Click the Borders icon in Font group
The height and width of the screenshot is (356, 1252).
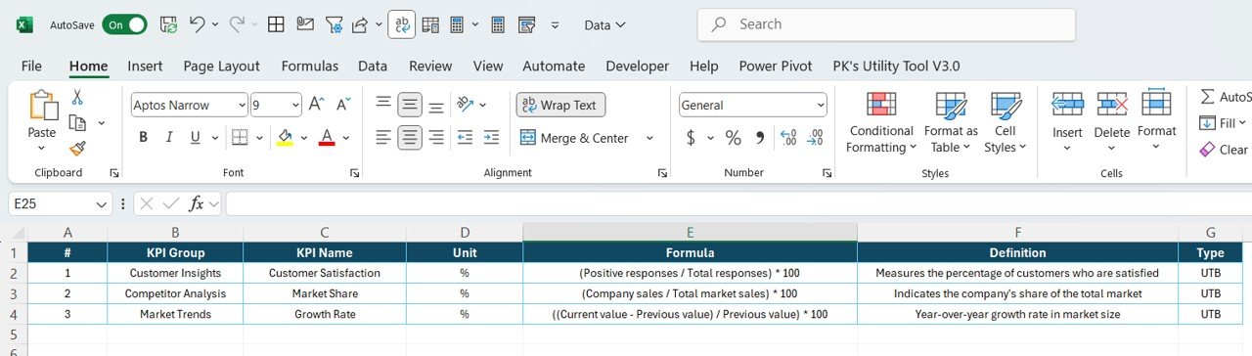[x=240, y=137]
